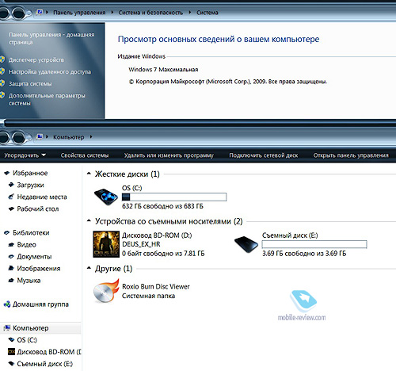Open the Упорядочить dropdown menu

coord(25,155)
